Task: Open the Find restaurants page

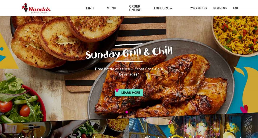Action: coord(90,8)
